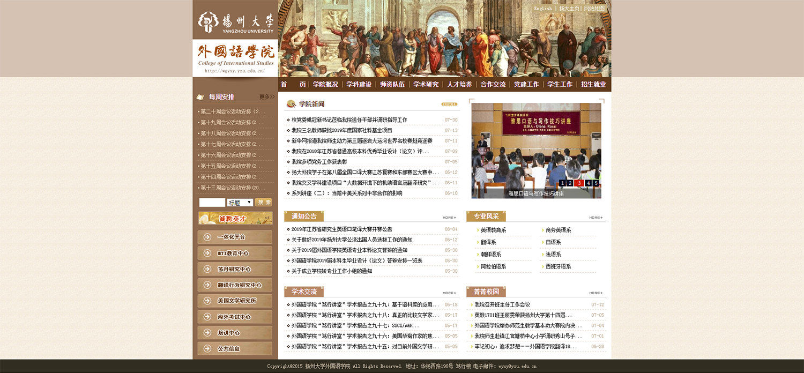Open notice 2019年江苏省研究生英语口笔译大赛开赛公告
804x373 pixels.
341,229
